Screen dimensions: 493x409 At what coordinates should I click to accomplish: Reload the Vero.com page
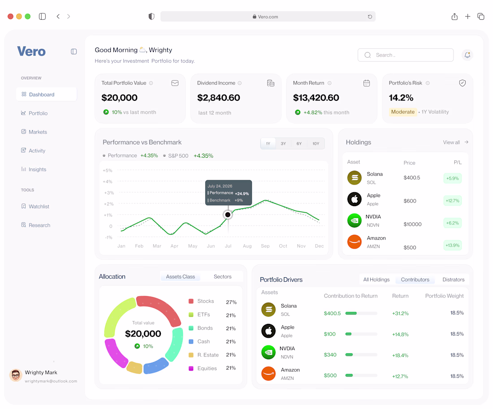[370, 17]
